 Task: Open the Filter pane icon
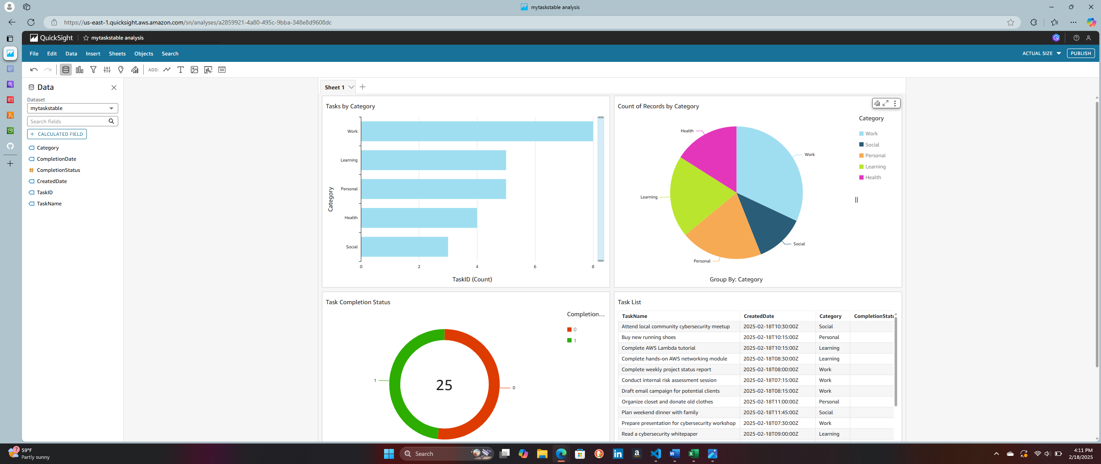pos(93,70)
